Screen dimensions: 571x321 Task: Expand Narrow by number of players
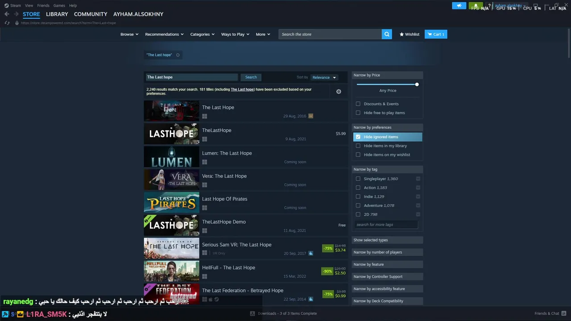coord(387,252)
